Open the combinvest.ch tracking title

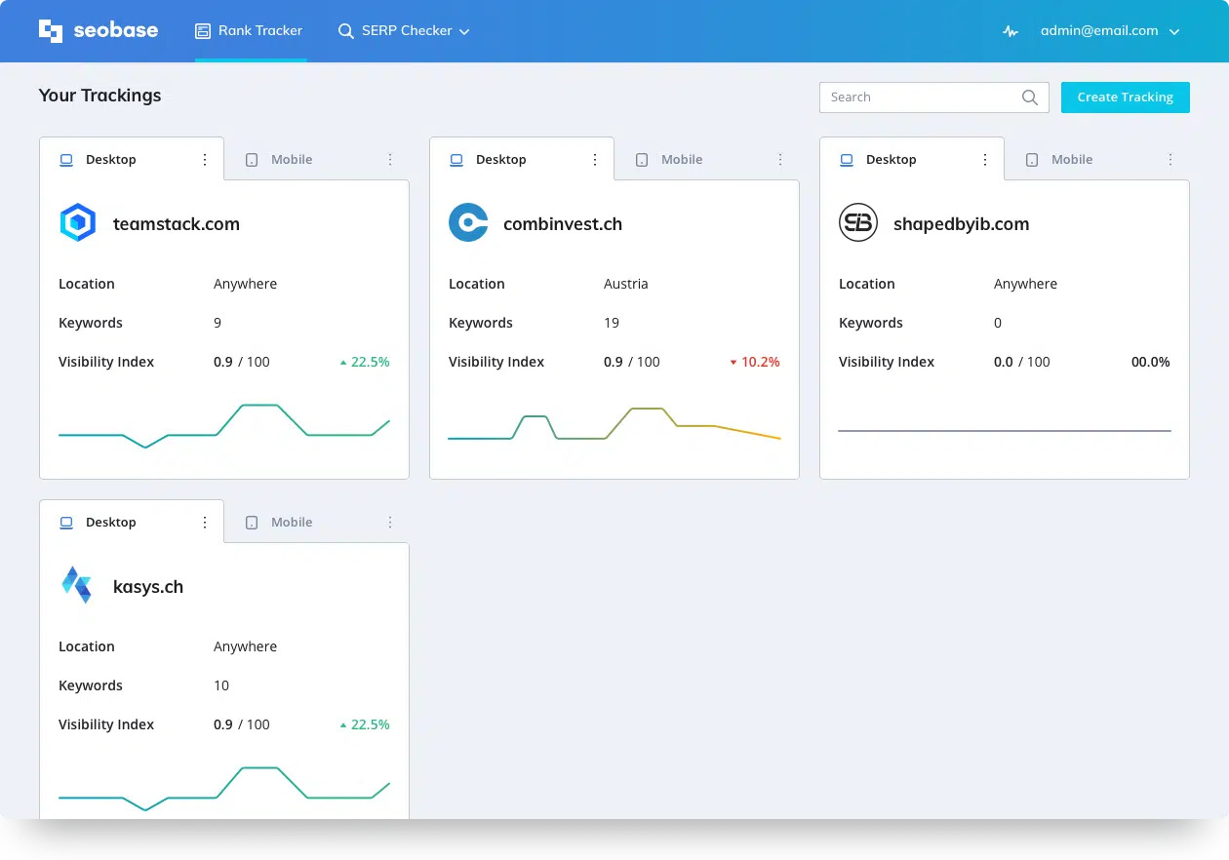pyautogui.click(x=562, y=224)
